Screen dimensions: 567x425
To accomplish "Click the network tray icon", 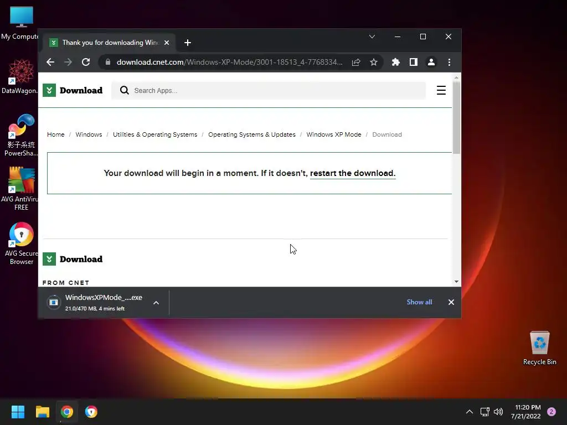I will (484, 412).
